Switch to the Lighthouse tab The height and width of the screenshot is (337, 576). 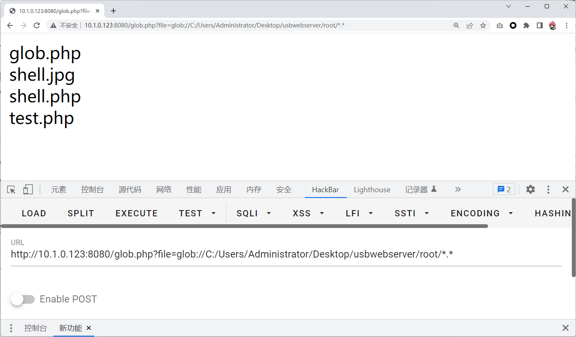(x=372, y=190)
